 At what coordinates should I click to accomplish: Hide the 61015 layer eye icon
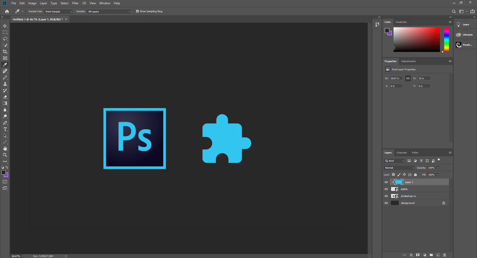(386, 189)
